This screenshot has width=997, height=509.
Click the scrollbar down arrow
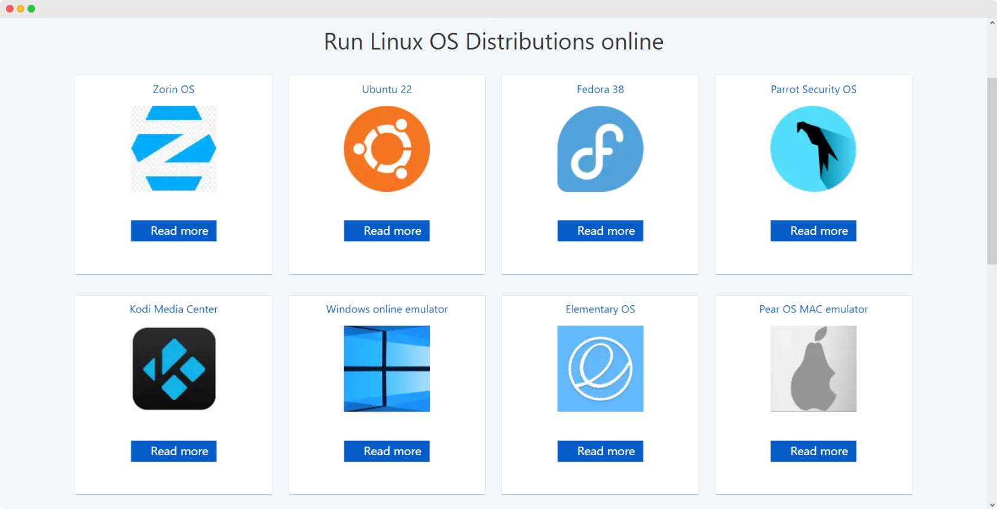click(x=992, y=505)
